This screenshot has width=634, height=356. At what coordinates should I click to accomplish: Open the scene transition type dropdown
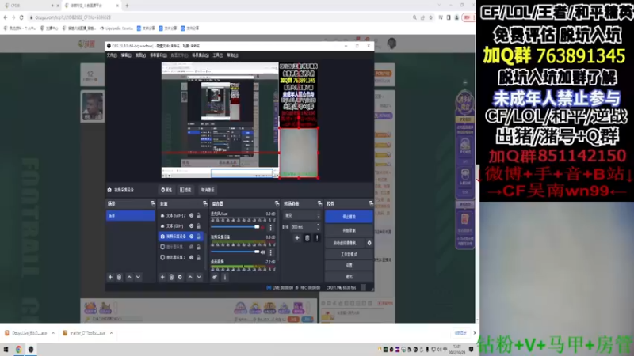(x=302, y=215)
